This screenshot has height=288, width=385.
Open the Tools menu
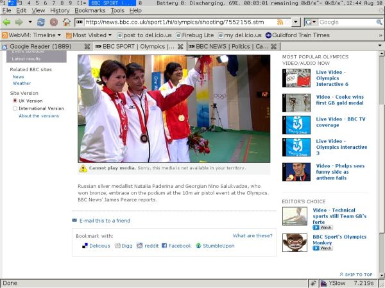coord(117,10)
